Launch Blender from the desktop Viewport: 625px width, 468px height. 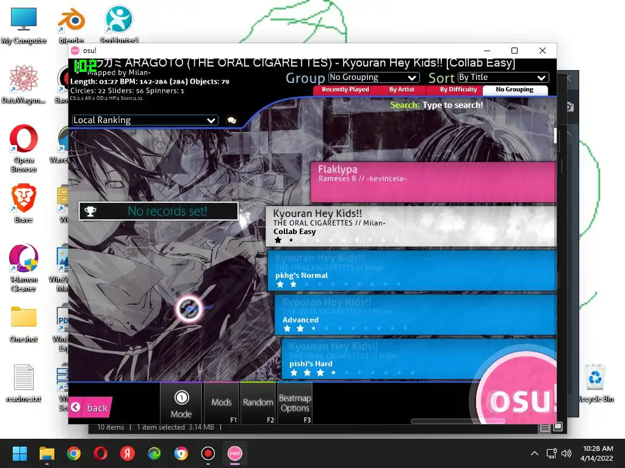click(x=71, y=26)
